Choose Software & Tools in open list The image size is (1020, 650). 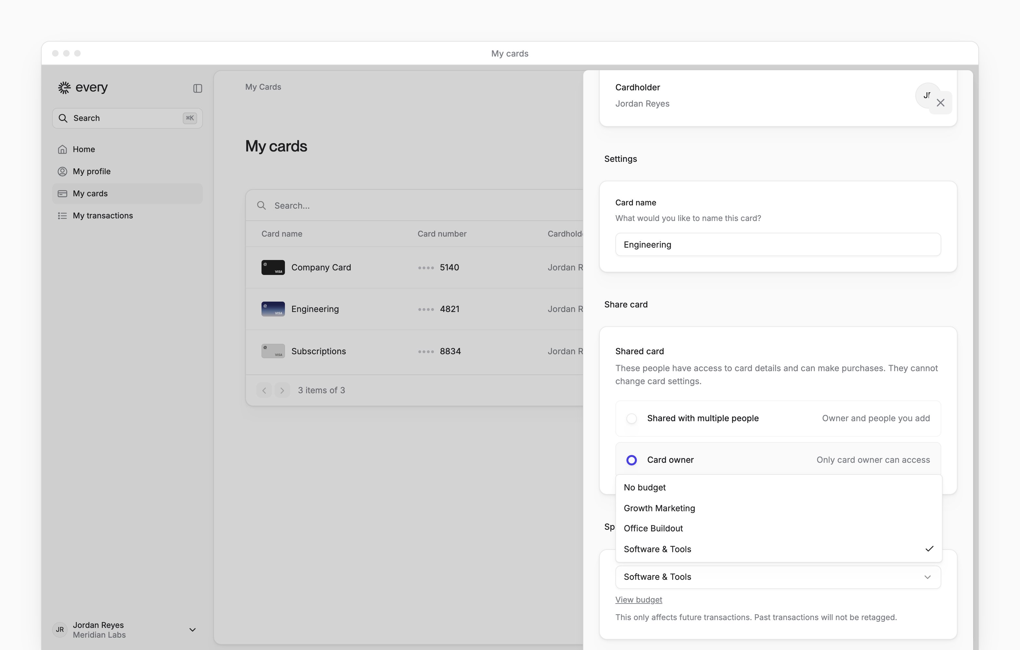[x=778, y=549]
